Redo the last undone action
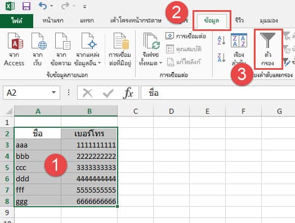 click(65, 6)
